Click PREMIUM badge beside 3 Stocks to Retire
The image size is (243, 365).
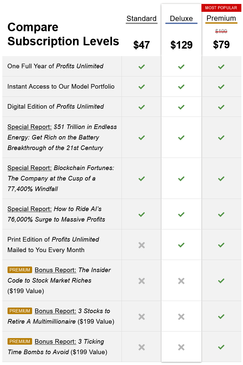20,311
